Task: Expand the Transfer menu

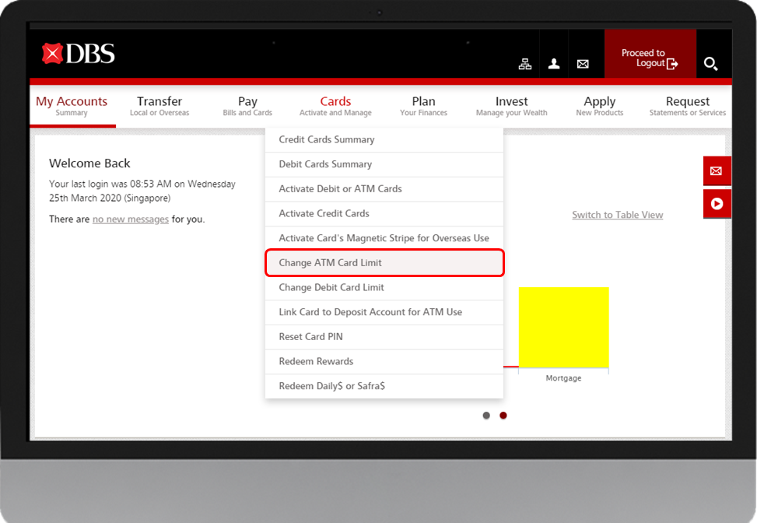Action: [x=159, y=106]
